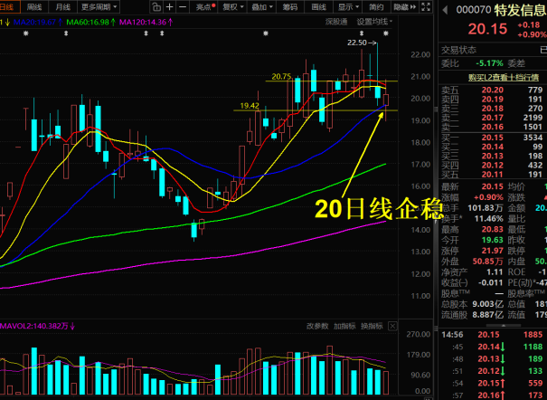Select the 卖五 price 20.20
This screenshot has width=547, height=400.
coord(492,90)
